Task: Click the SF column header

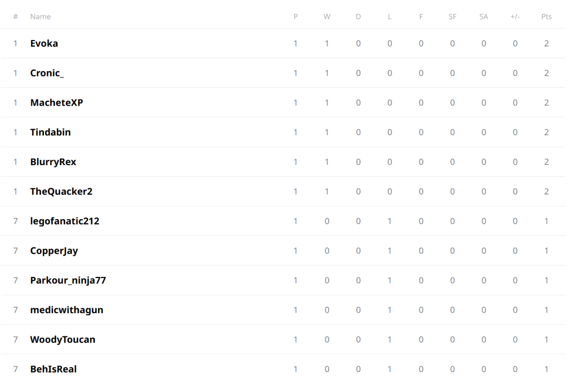Action: click(x=452, y=17)
